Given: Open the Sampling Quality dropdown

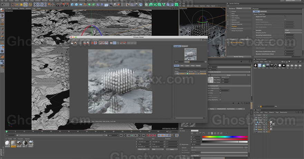Looking at the screenshot, I should (x=293, y=32).
